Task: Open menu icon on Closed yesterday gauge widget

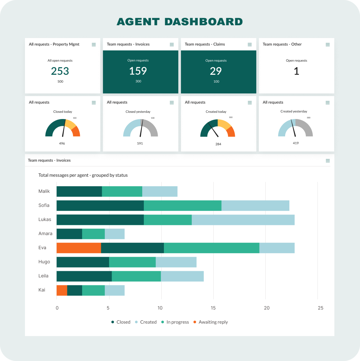Action: point(172,103)
